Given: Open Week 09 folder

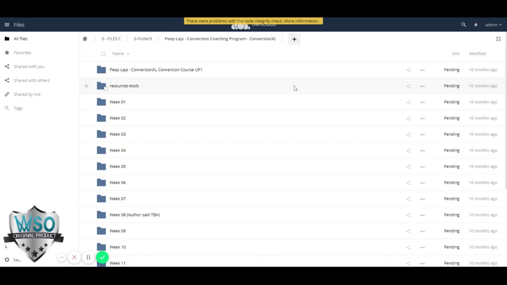Looking at the screenshot, I should (x=118, y=231).
